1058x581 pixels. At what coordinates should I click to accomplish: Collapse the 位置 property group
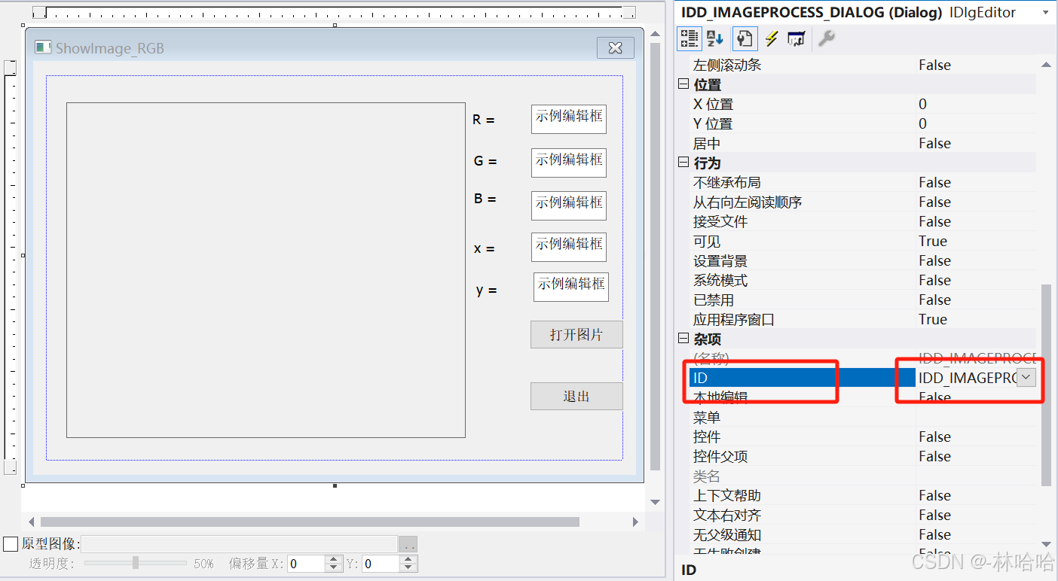[683, 84]
